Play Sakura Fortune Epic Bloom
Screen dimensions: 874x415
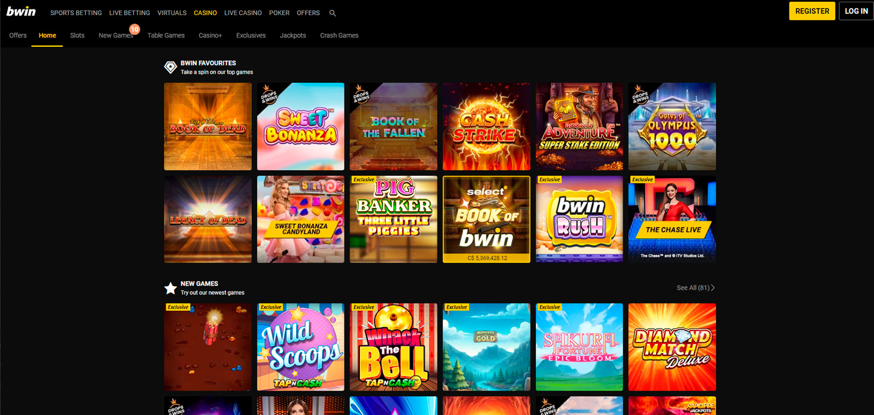click(580, 347)
